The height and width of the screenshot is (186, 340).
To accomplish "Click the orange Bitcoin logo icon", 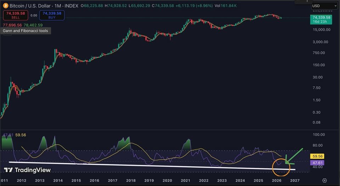I will point(5,6).
